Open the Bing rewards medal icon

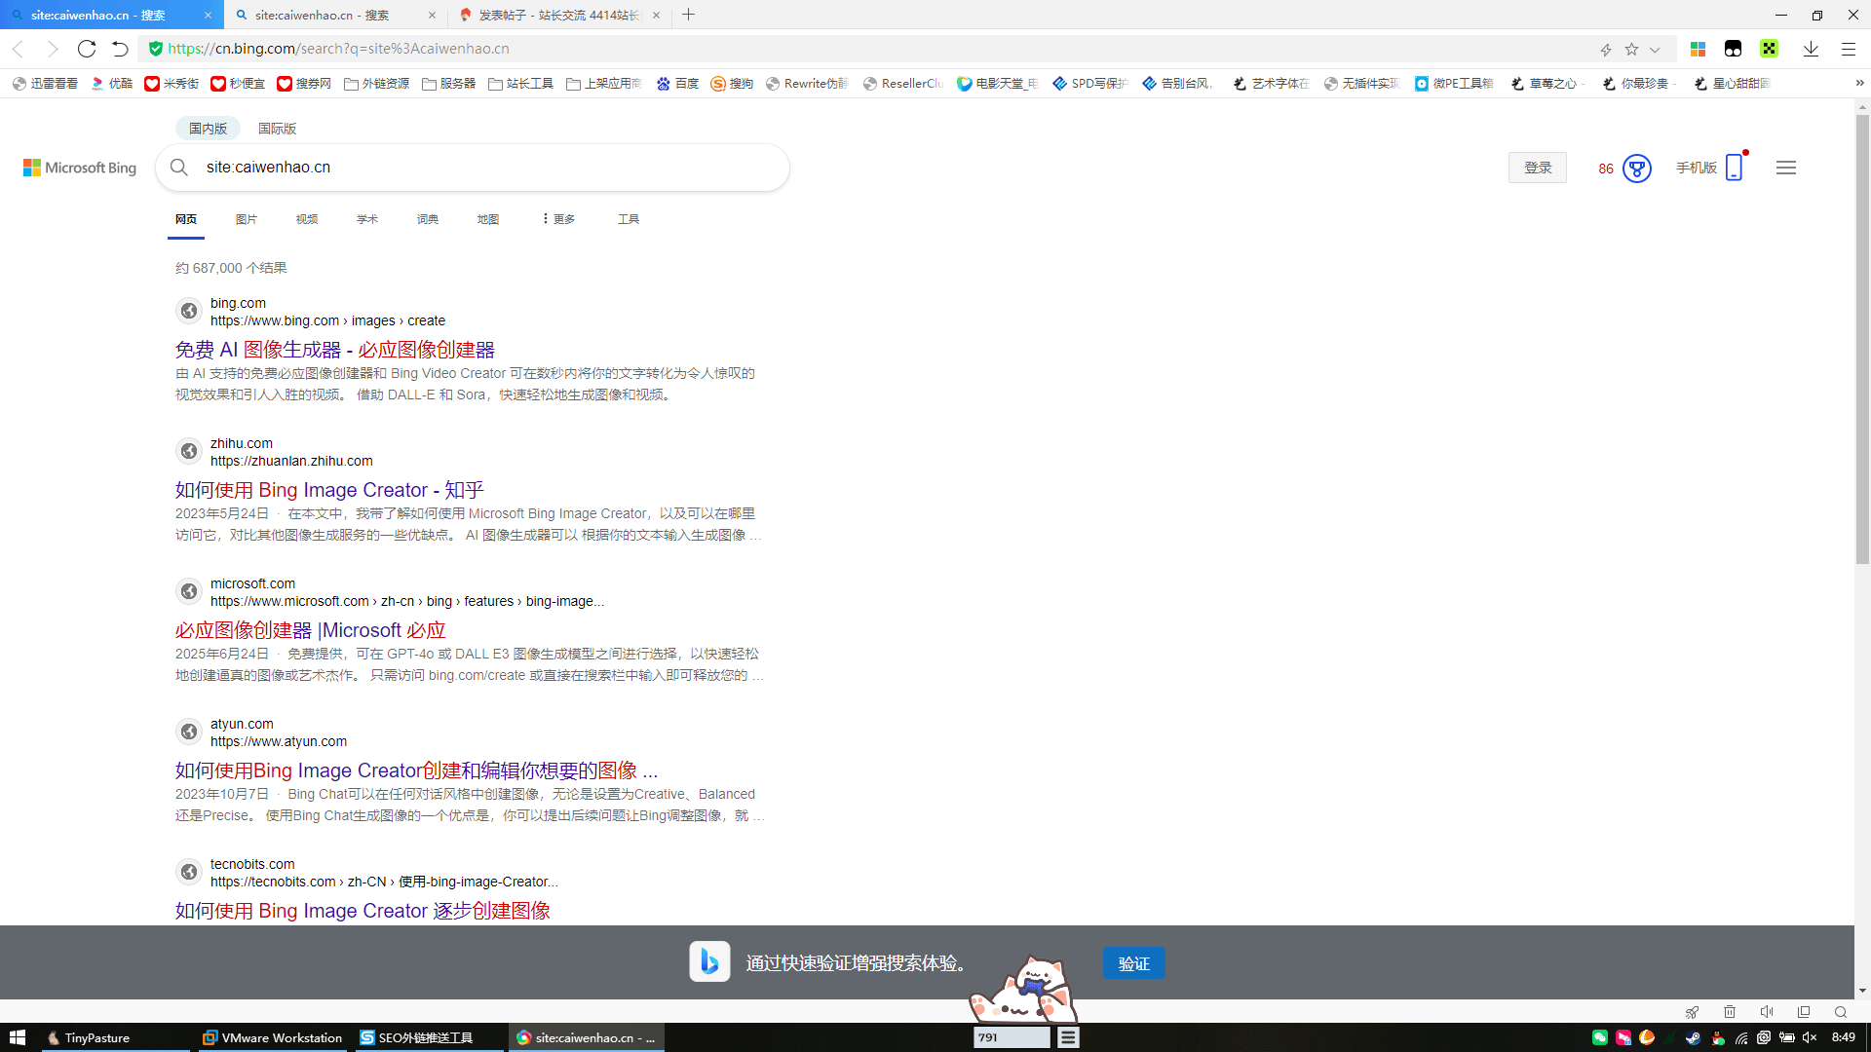[1637, 169]
